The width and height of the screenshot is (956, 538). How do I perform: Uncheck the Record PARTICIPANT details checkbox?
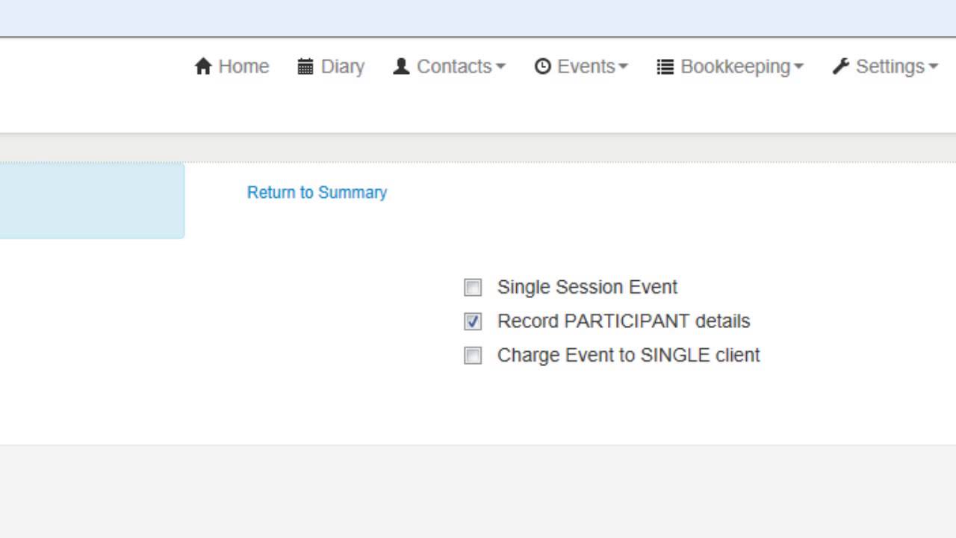[473, 321]
